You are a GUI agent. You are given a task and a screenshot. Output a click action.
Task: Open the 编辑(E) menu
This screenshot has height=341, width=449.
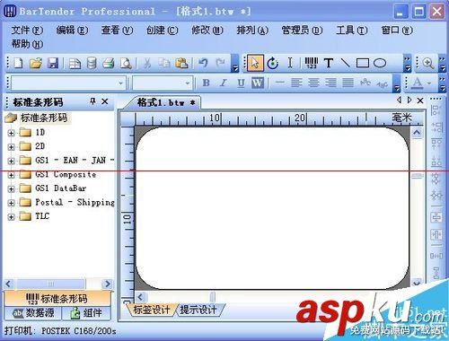click(x=72, y=30)
